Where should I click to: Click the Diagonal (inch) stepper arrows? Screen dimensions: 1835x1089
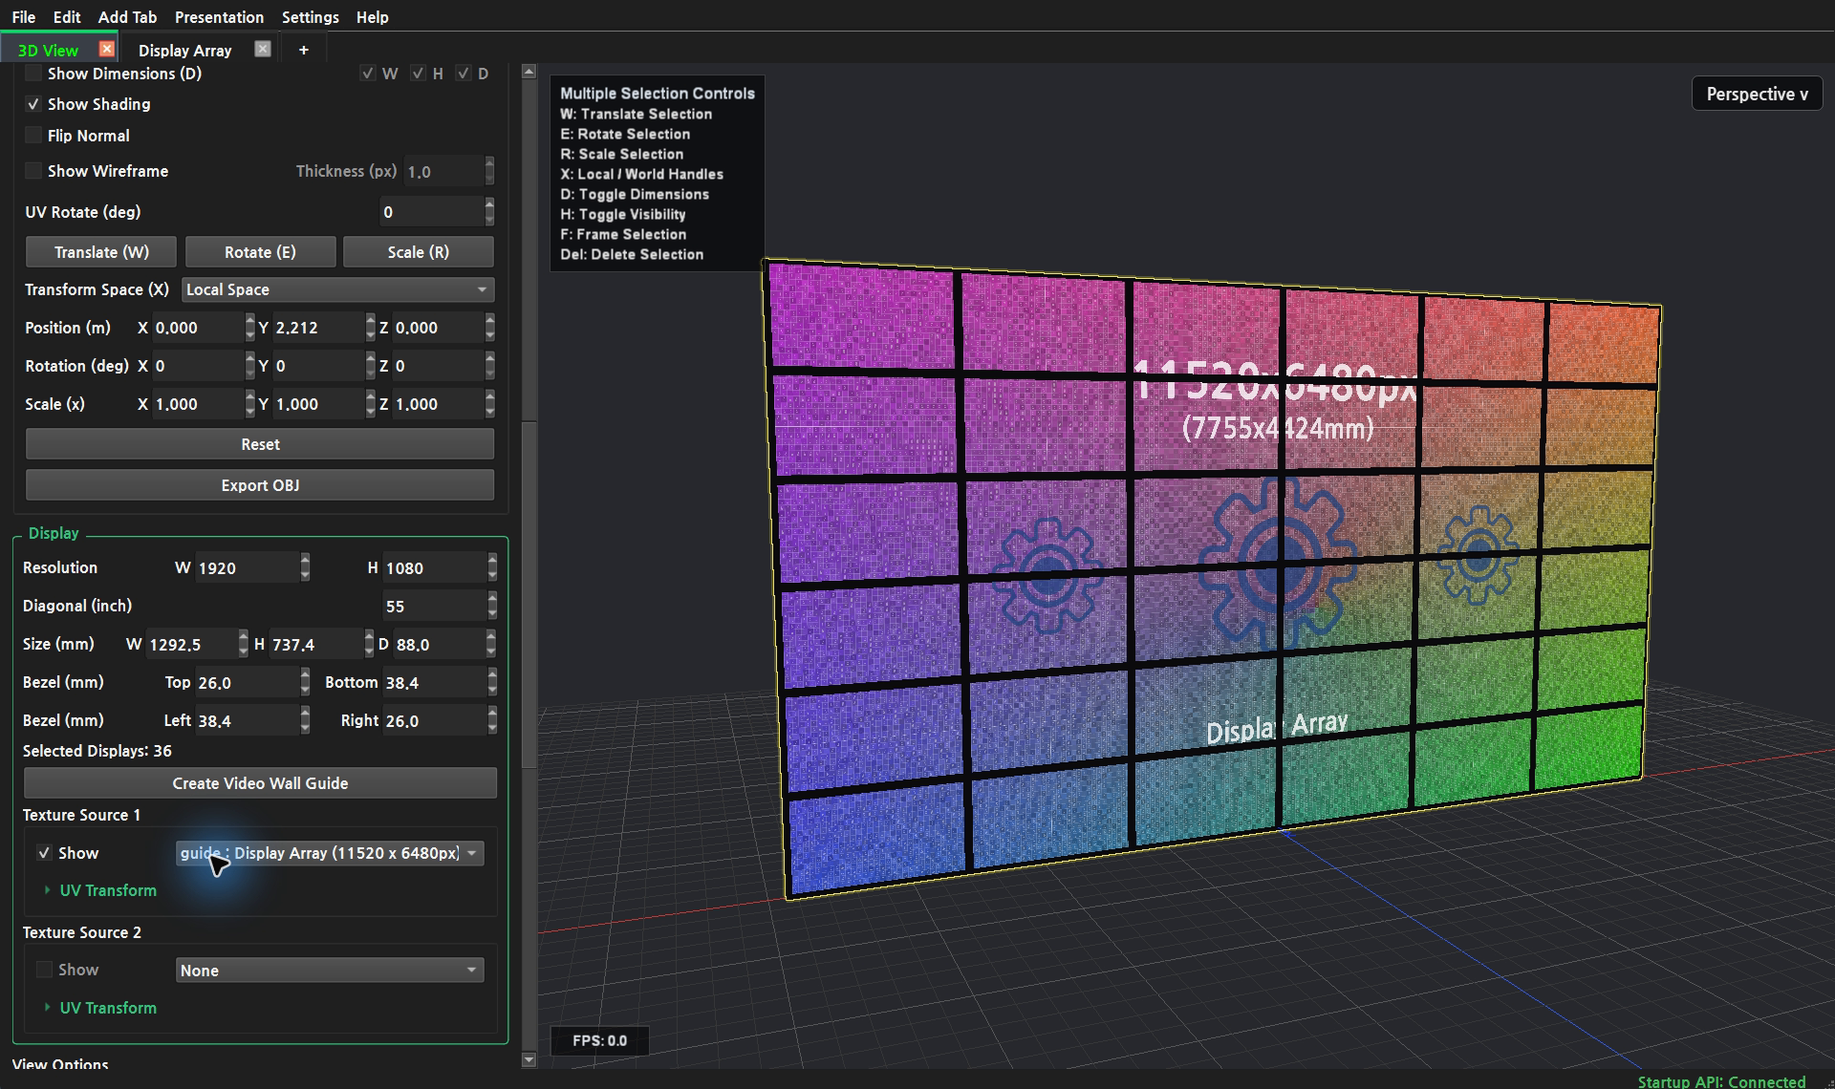[492, 606]
